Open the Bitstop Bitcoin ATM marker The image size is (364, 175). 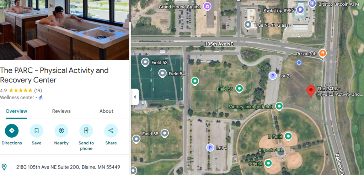(312, 4)
